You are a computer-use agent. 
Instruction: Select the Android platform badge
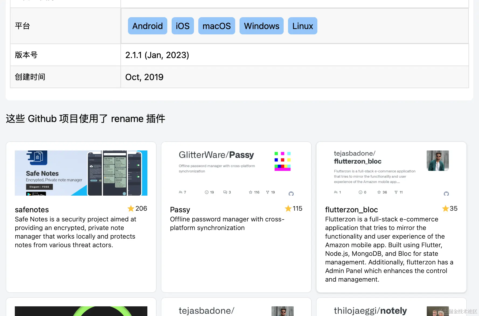pos(147,26)
